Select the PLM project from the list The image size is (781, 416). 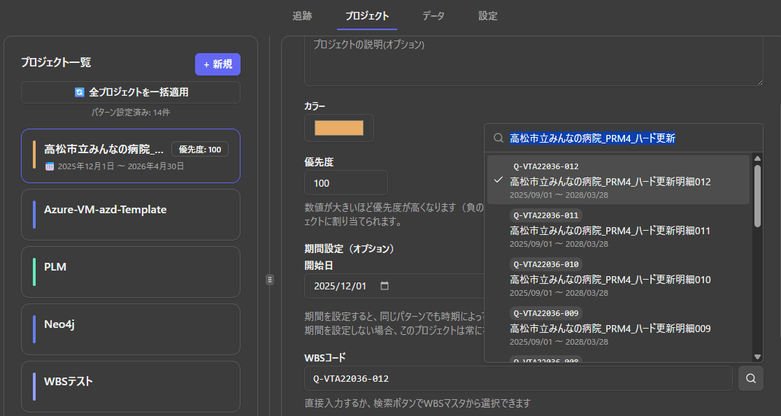[130, 272]
